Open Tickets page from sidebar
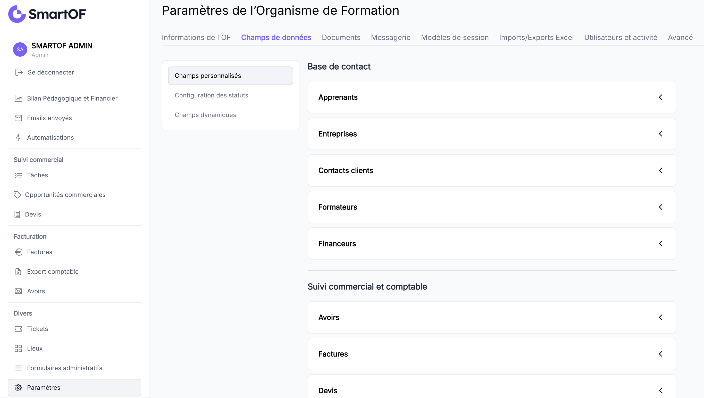Screen dimensions: 704x398 coord(37,329)
